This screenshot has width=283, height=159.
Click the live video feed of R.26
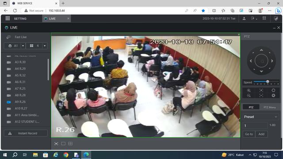coord(145,87)
